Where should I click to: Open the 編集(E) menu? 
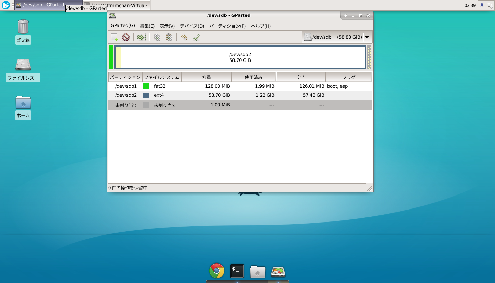coord(147,26)
